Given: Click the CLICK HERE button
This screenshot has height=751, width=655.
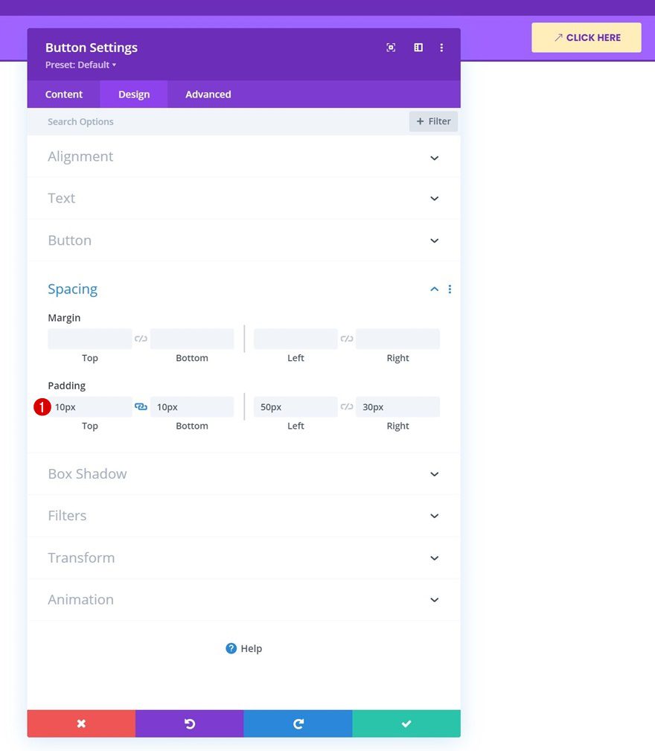Looking at the screenshot, I should point(587,37).
